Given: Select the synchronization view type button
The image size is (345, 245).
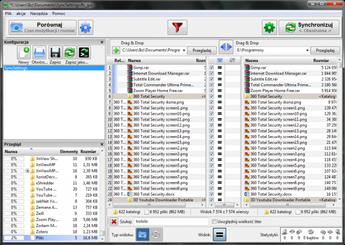Looking at the screenshot, I should (156, 235).
